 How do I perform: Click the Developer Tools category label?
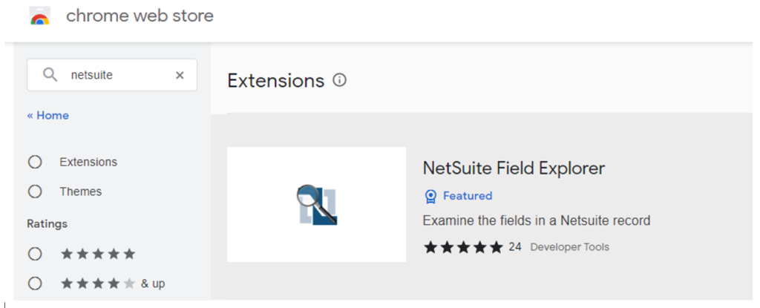click(x=569, y=247)
